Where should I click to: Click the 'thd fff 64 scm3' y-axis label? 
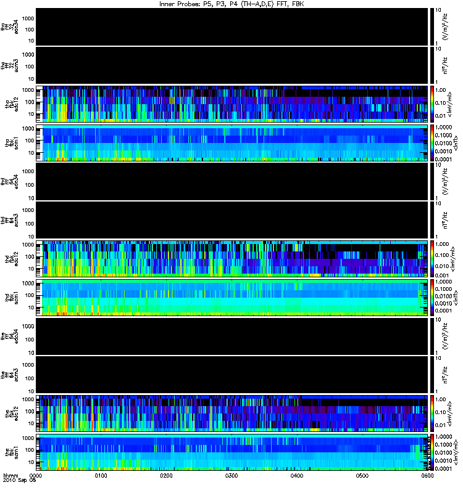9,220
